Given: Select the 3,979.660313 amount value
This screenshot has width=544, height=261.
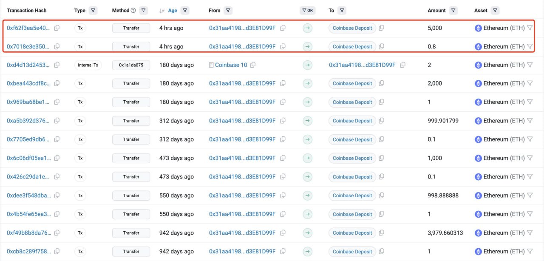Looking at the screenshot, I should [445, 233].
